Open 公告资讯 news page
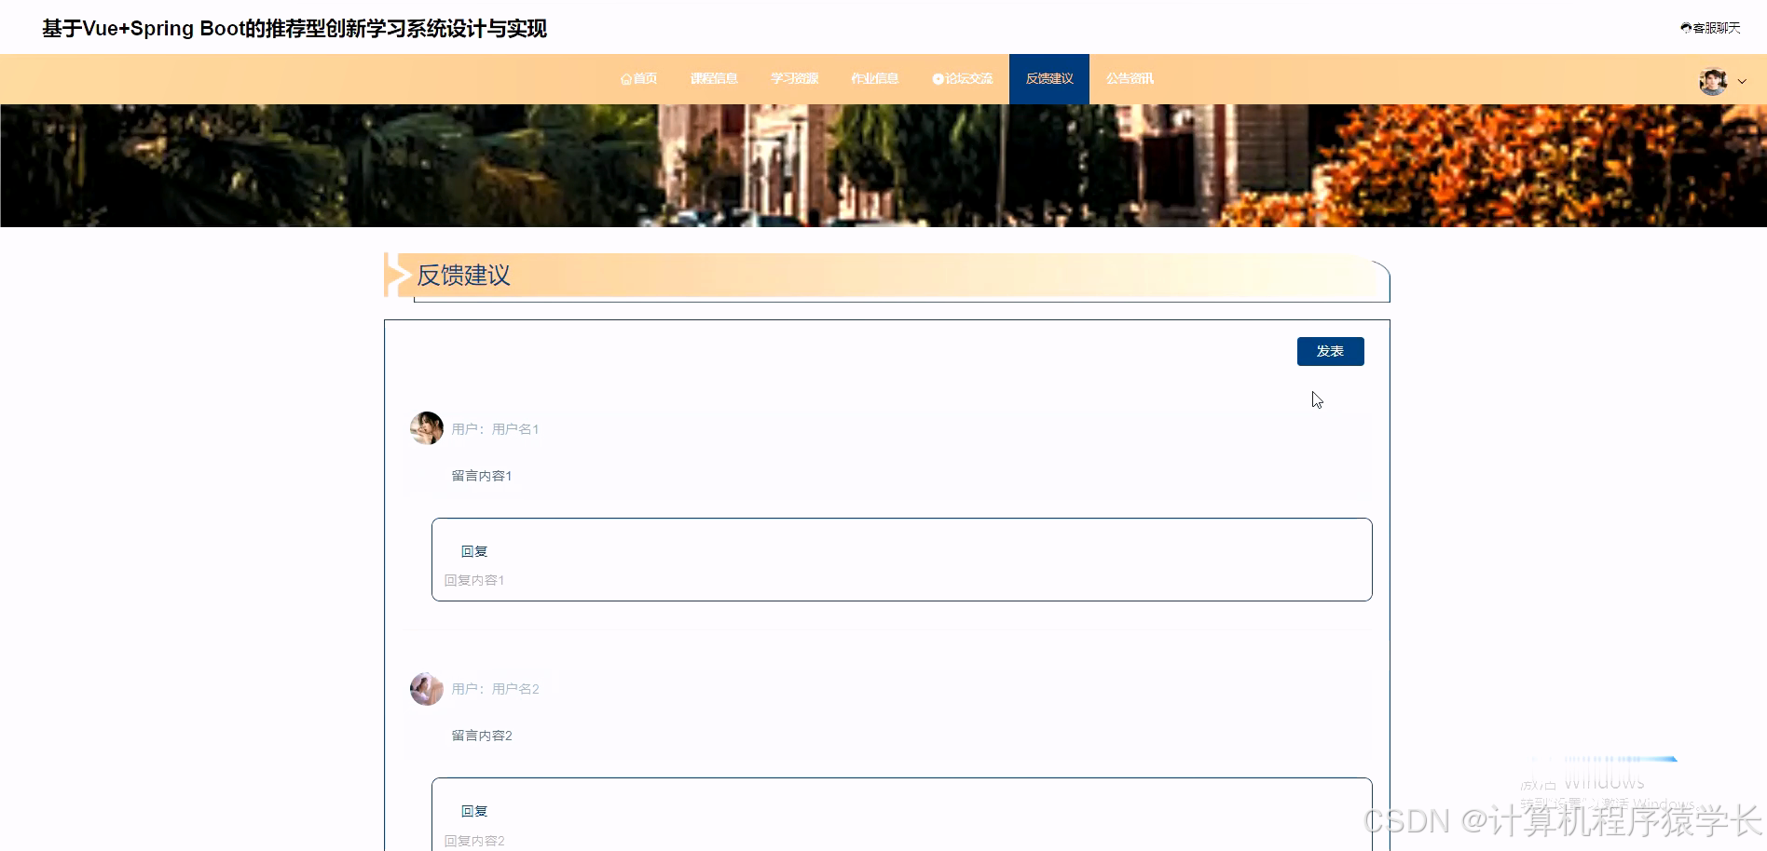Image resolution: width=1767 pixels, height=851 pixels. click(x=1130, y=79)
